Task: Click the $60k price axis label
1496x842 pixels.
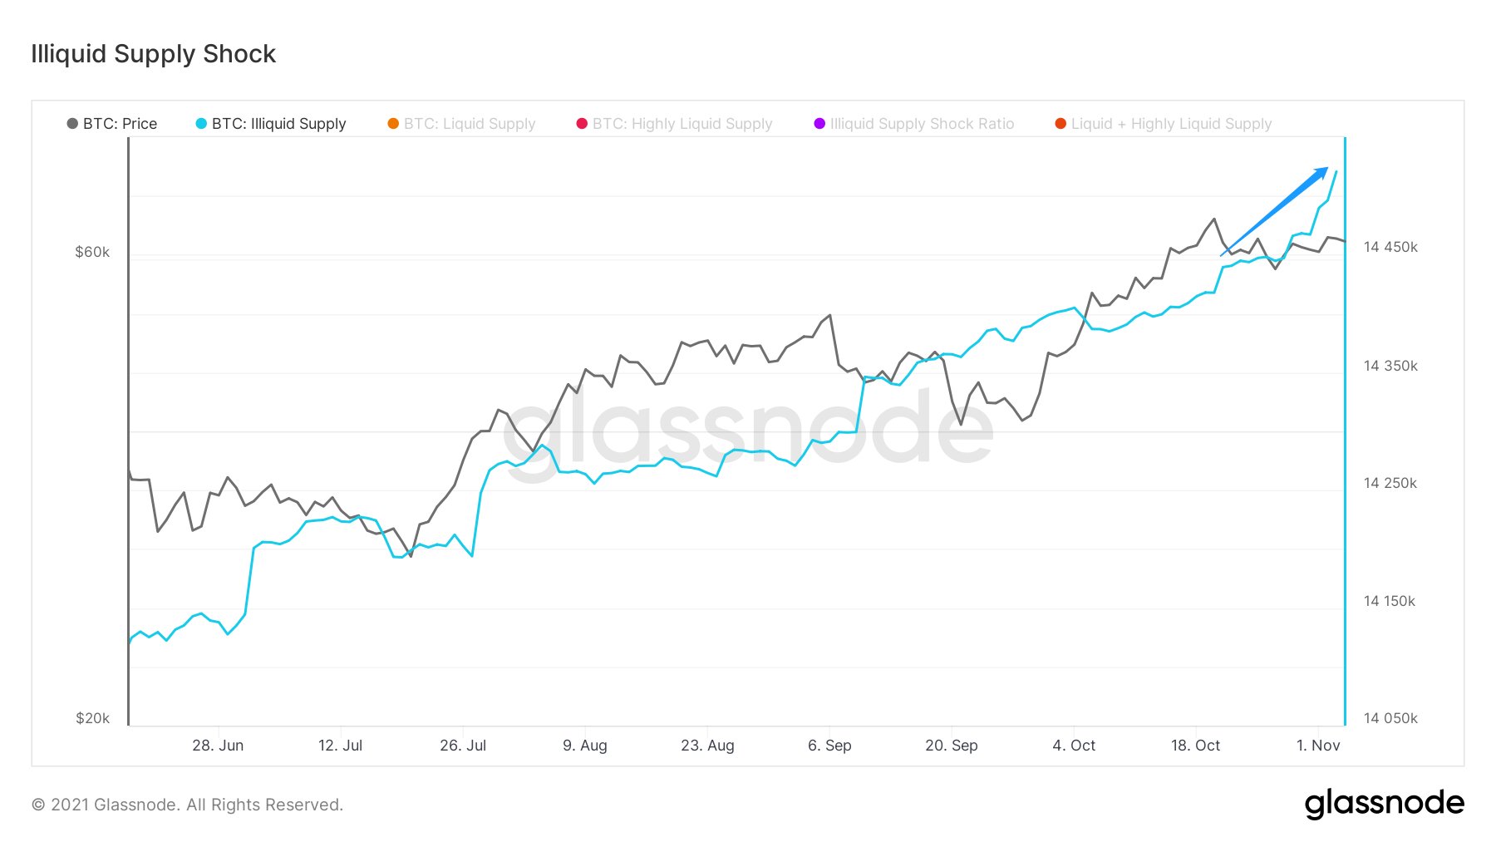Action: pos(92,252)
